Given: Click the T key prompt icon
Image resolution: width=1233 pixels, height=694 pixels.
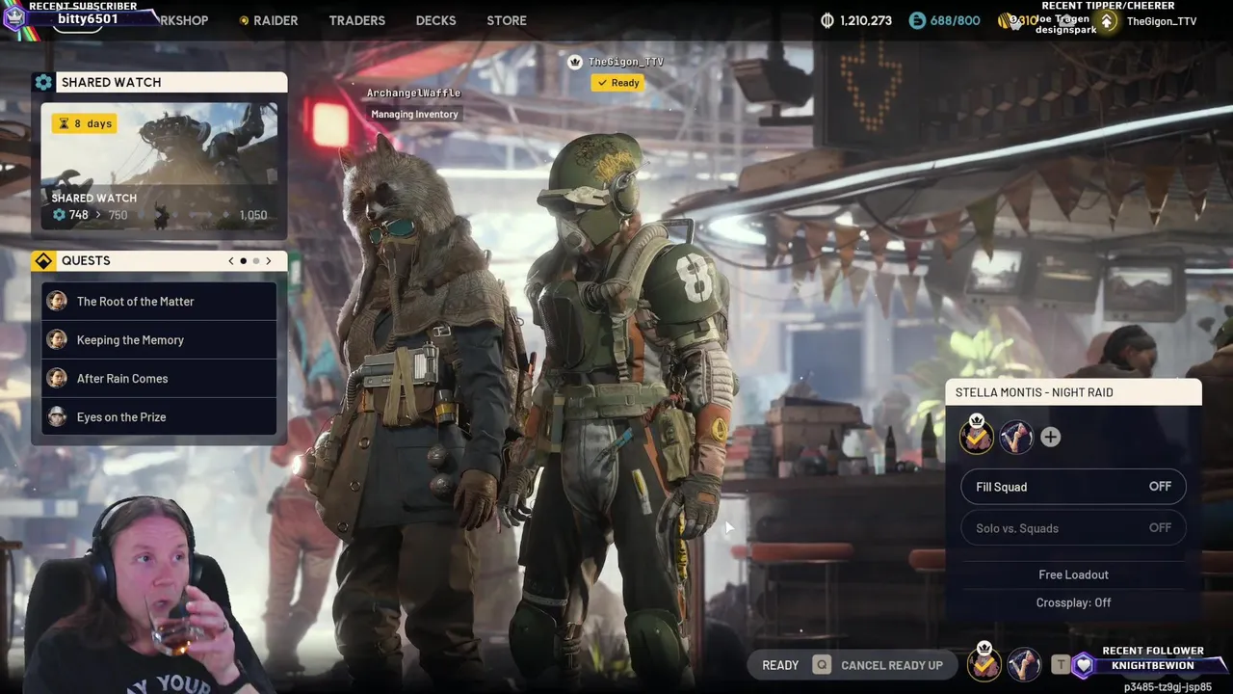Looking at the screenshot, I should (1060, 664).
